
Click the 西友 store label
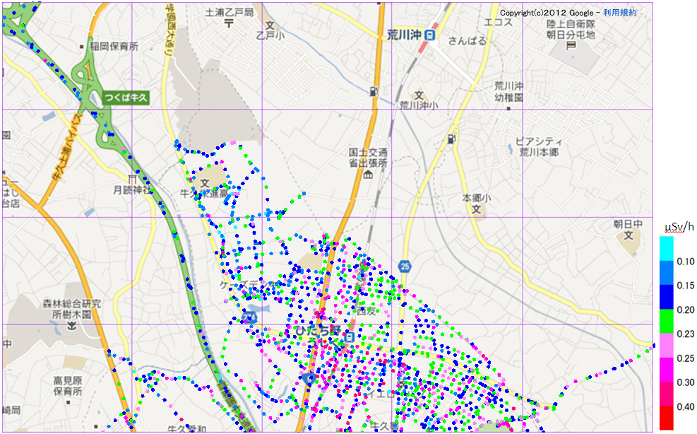367,311
